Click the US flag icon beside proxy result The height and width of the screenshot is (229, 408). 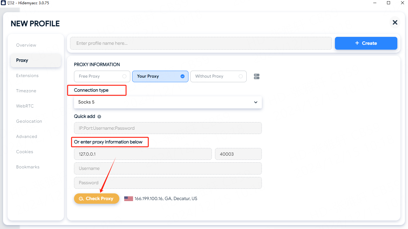click(x=128, y=199)
